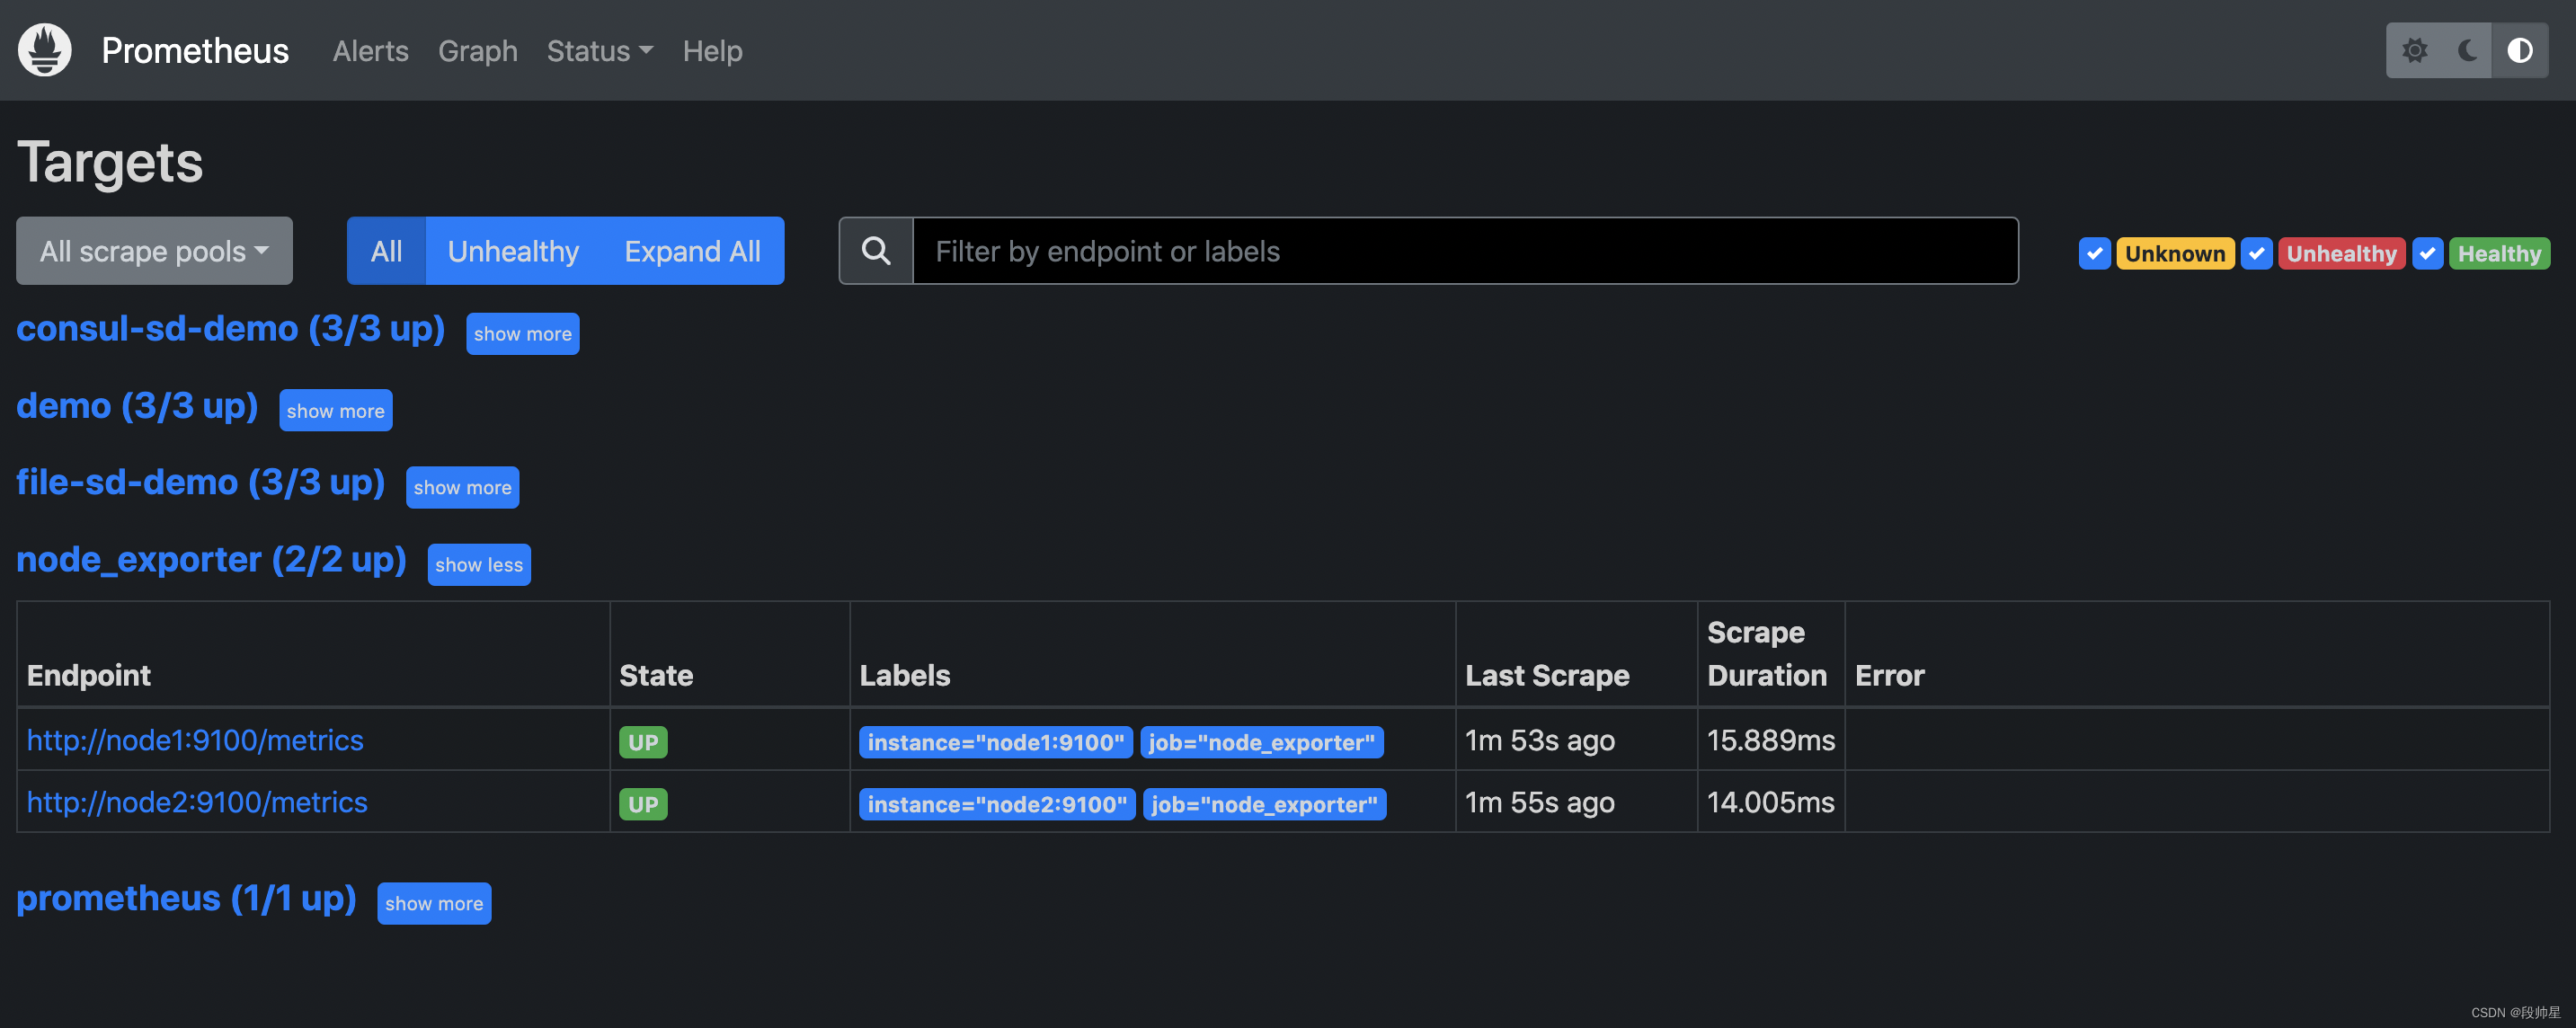Focus the filter by endpoint field

pyautogui.click(x=1465, y=251)
